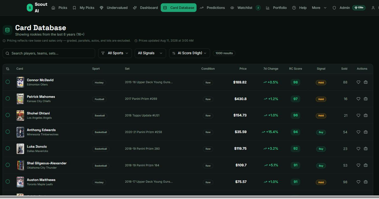Select the Luka Doncic row circle
This screenshot has width=379, height=199.
pos(8,148)
